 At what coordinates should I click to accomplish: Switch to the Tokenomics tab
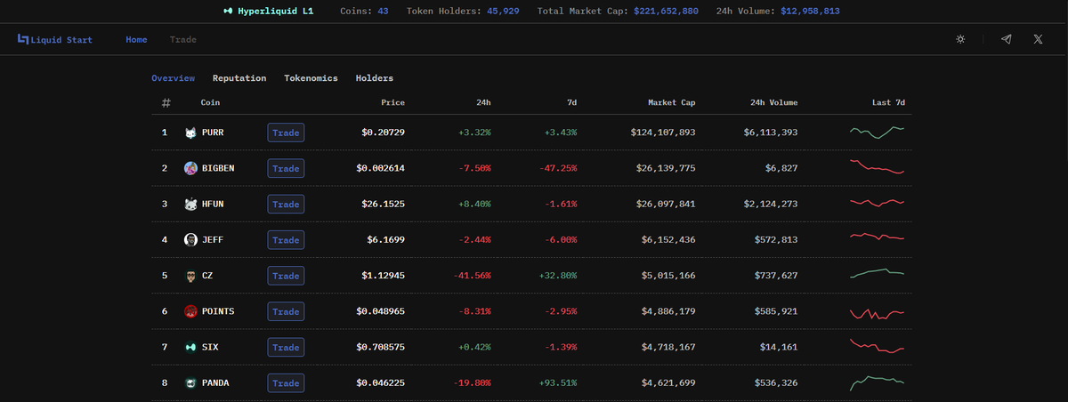(x=311, y=78)
